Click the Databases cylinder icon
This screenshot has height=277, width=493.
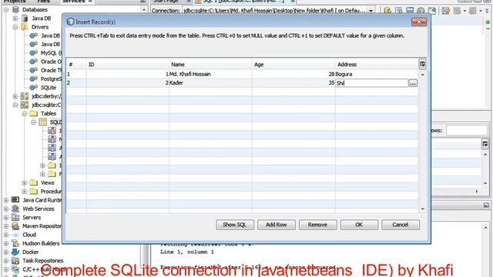pos(15,10)
